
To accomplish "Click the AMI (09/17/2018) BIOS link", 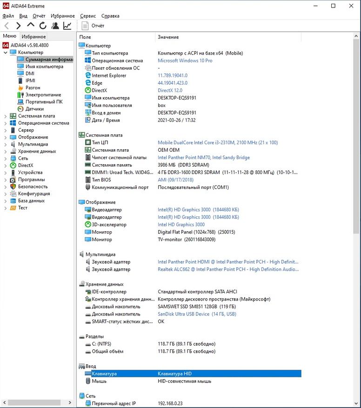I will click(x=176, y=180).
